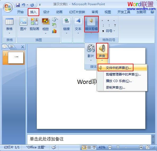
Task: Expand the 影片 dropdown arrow
Action: [x=91, y=61]
